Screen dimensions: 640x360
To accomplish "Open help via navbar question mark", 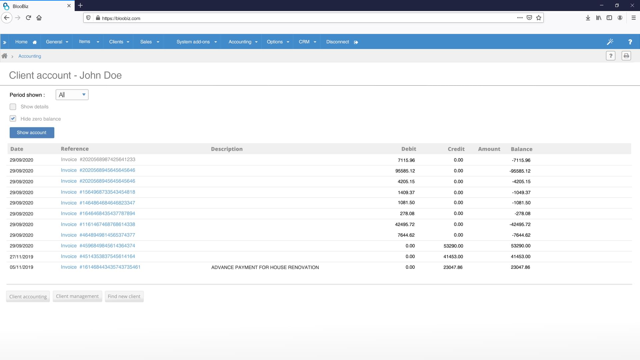I will [630, 42].
